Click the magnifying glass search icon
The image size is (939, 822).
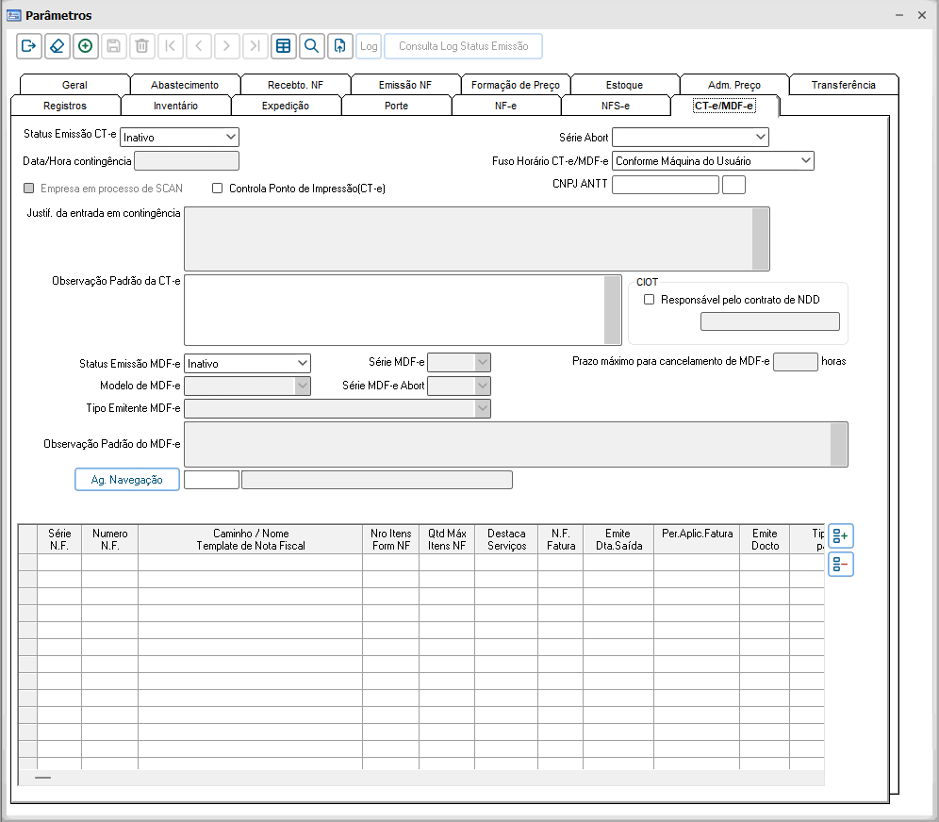pos(311,46)
